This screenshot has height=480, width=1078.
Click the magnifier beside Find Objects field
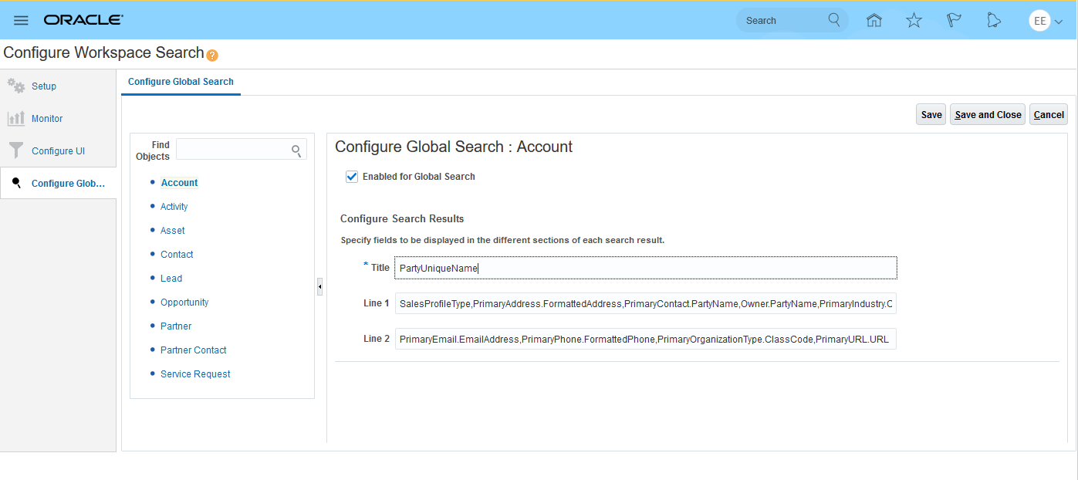click(x=296, y=150)
